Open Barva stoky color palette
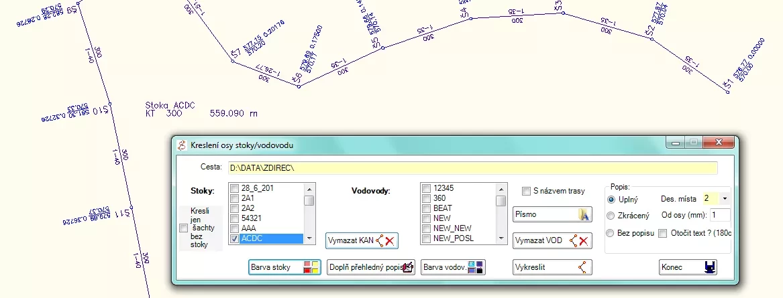783x298 pixels. pos(284,267)
